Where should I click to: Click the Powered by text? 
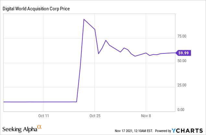(x=163, y=131)
